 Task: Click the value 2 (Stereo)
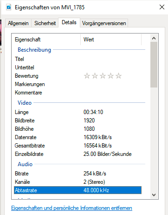click(94, 182)
